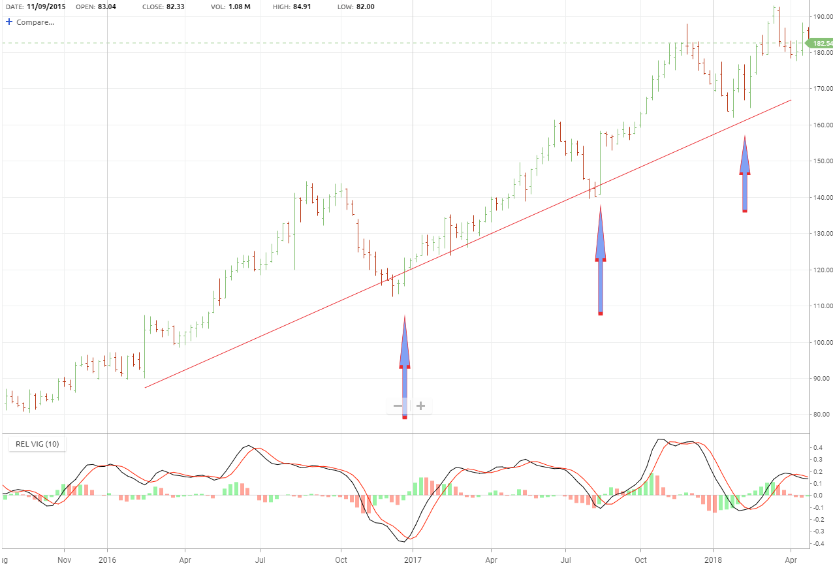The width and height of the screenshot is (833, 570).
Task: Click the 0.0 indicator scale label
Action: point(818,496)
